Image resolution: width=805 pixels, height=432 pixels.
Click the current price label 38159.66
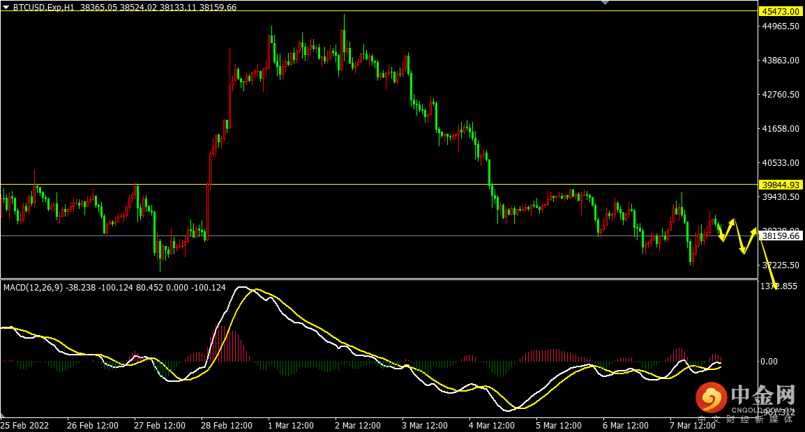781,236
